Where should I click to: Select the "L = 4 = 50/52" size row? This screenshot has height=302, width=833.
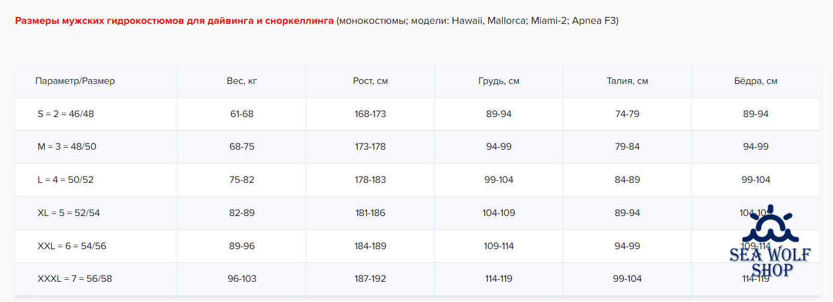point(66,180)
